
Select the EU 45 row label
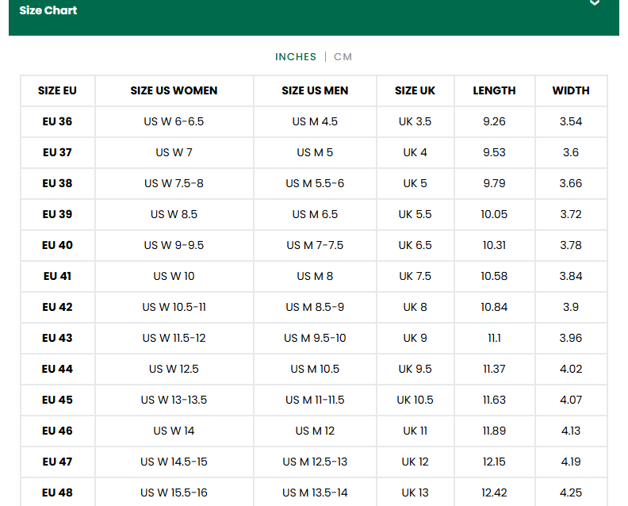tap(57, 400)
